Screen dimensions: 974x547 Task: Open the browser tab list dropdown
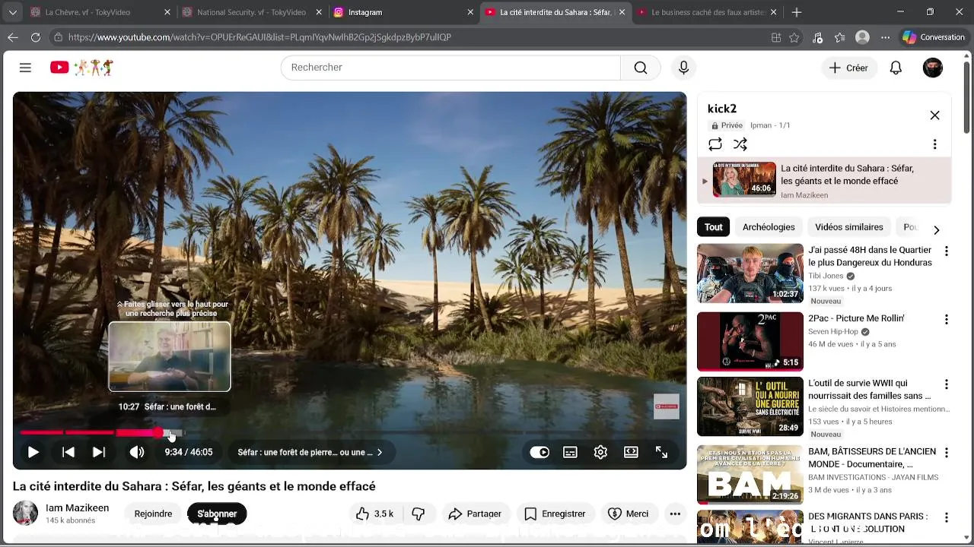point(12,12)
